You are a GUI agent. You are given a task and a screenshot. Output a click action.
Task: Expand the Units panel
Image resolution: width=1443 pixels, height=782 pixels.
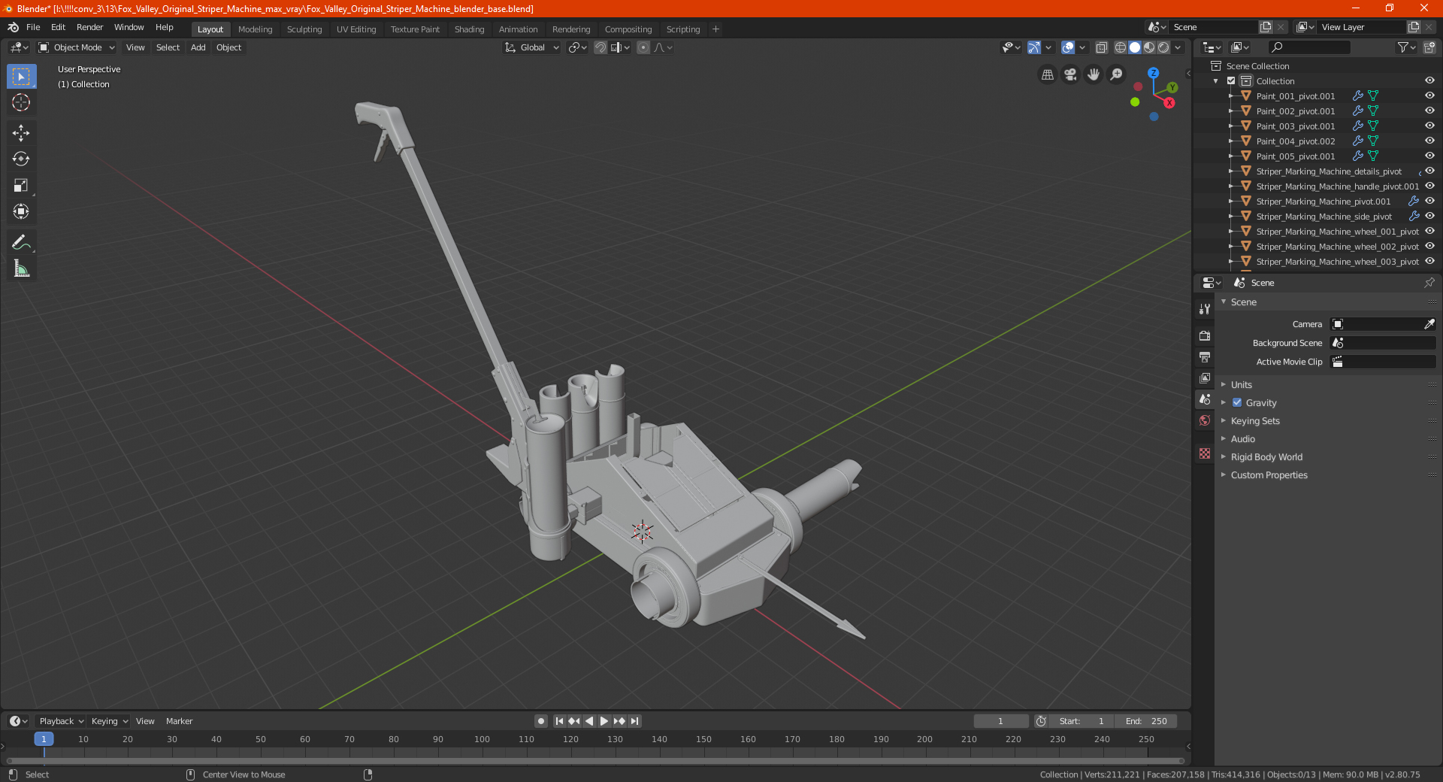click(1241, 384)
